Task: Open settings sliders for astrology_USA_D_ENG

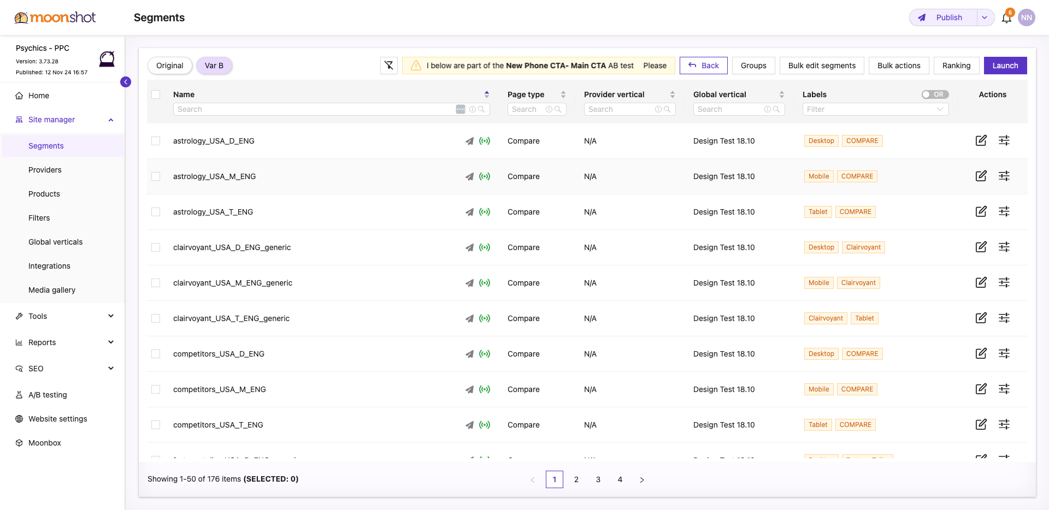Action: 1004,140
